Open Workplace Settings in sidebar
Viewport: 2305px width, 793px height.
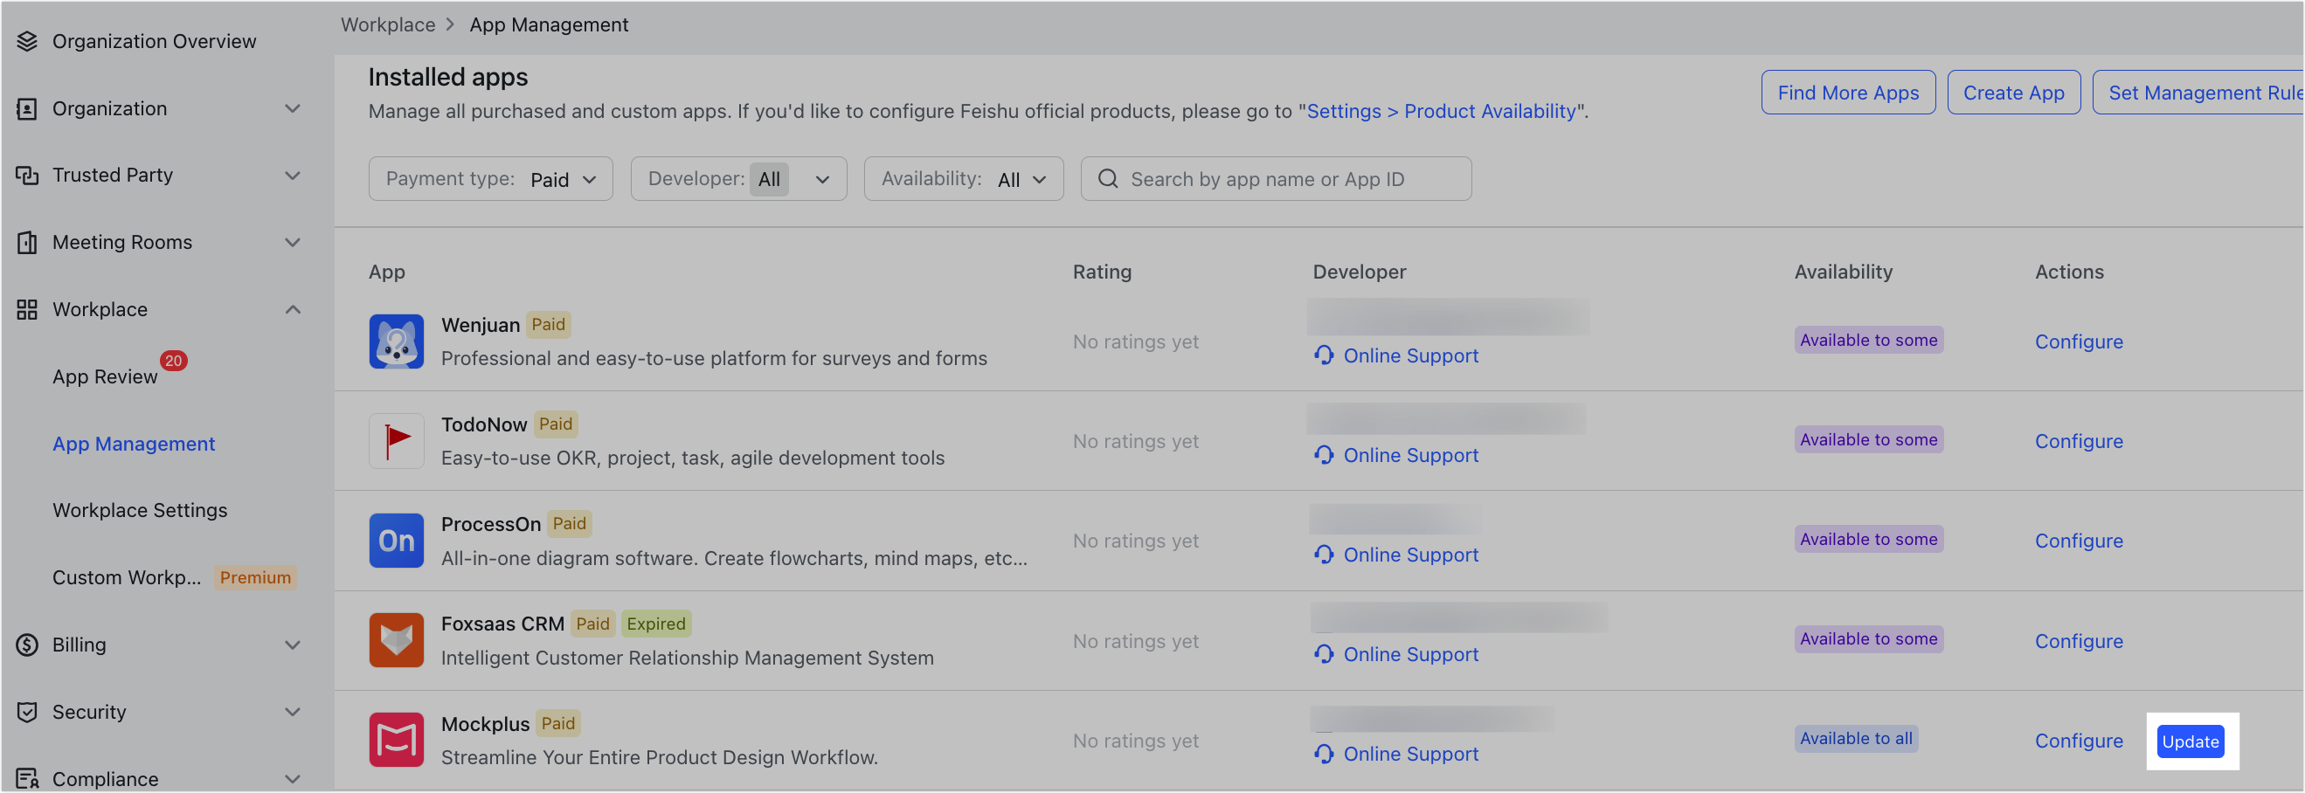pos(140,509)
